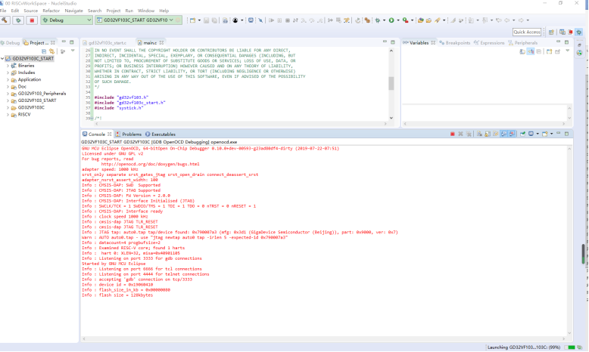
Task: Terminate the console process with red square
Action: pos(452,134)
